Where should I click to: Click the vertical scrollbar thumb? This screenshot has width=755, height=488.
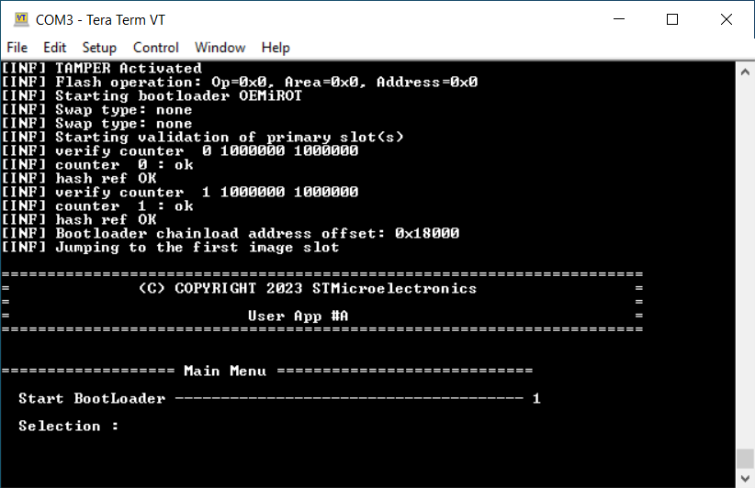point(745,459)
